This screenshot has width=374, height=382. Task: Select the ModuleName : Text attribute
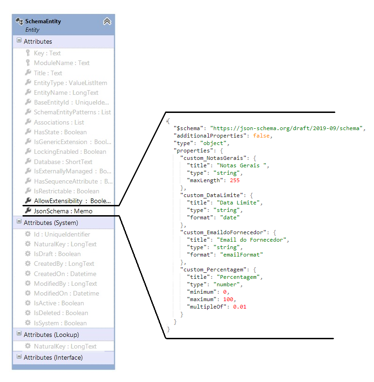point(62,63)
